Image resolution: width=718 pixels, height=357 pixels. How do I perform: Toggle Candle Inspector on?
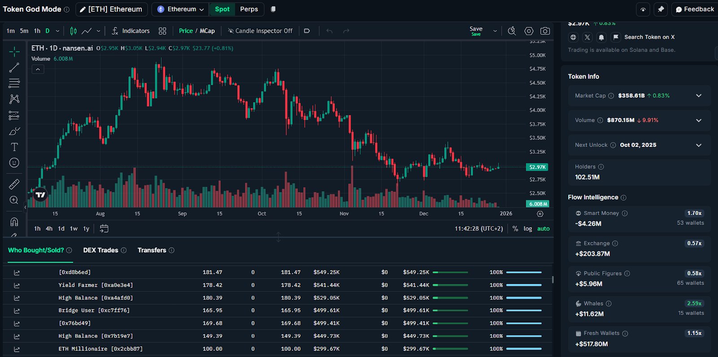point(260,31)
